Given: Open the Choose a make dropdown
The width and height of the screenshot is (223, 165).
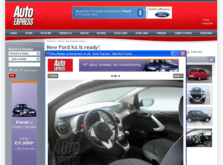Looking at the screenshot, I should [24, 53].
